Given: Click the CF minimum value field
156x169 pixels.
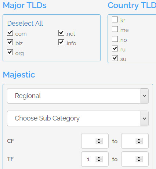Looking at the screenshot, I should pos(95,141).
